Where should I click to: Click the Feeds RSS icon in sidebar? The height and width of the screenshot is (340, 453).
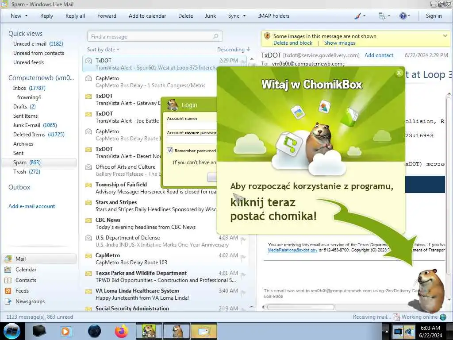pos(8,291)
